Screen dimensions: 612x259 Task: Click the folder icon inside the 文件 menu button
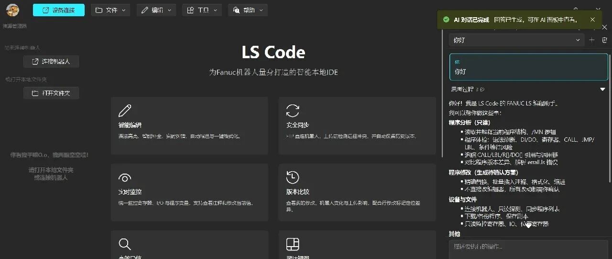pos(99,10)
